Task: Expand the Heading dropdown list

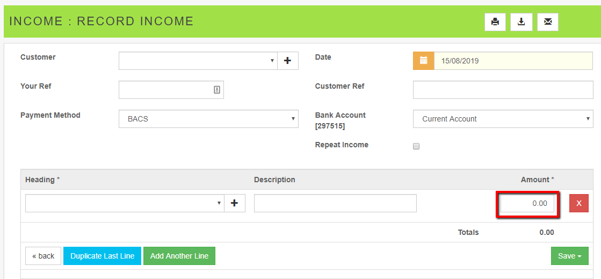Action: (x=125, y=203)
